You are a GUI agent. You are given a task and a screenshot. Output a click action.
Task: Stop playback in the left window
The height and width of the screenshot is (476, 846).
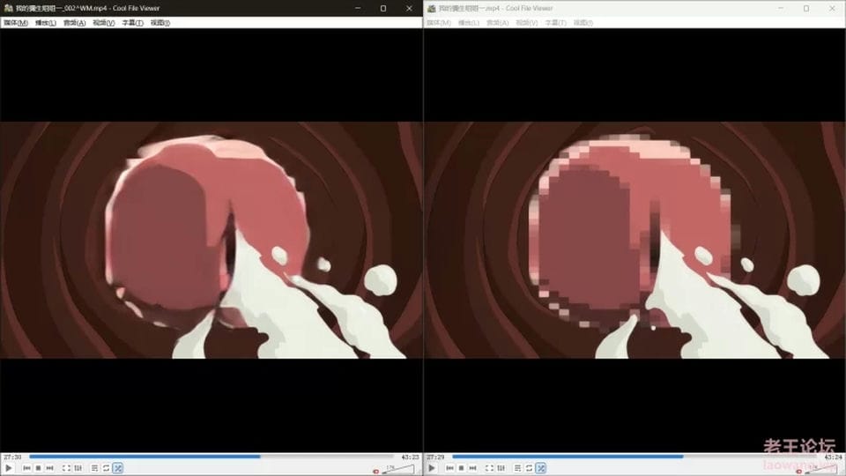[x=38, y=468]
